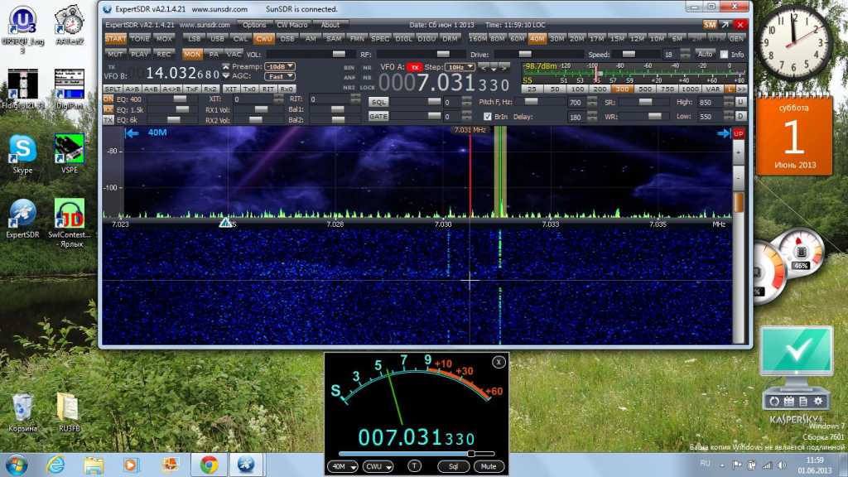The width and height of the screenshot is (848, 477).
Task: Click the Mute button in S-meter window
Action: [x=489, y=466]
